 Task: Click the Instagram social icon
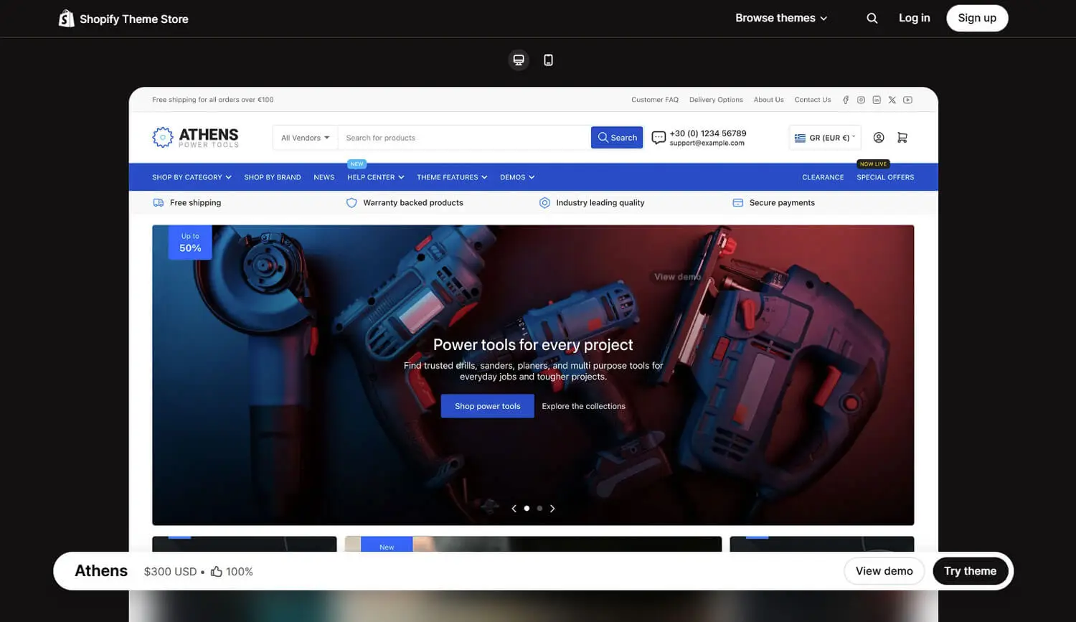pyautogui.click(x=861, y=100)
